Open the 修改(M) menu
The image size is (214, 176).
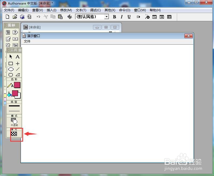pos(66,10)
